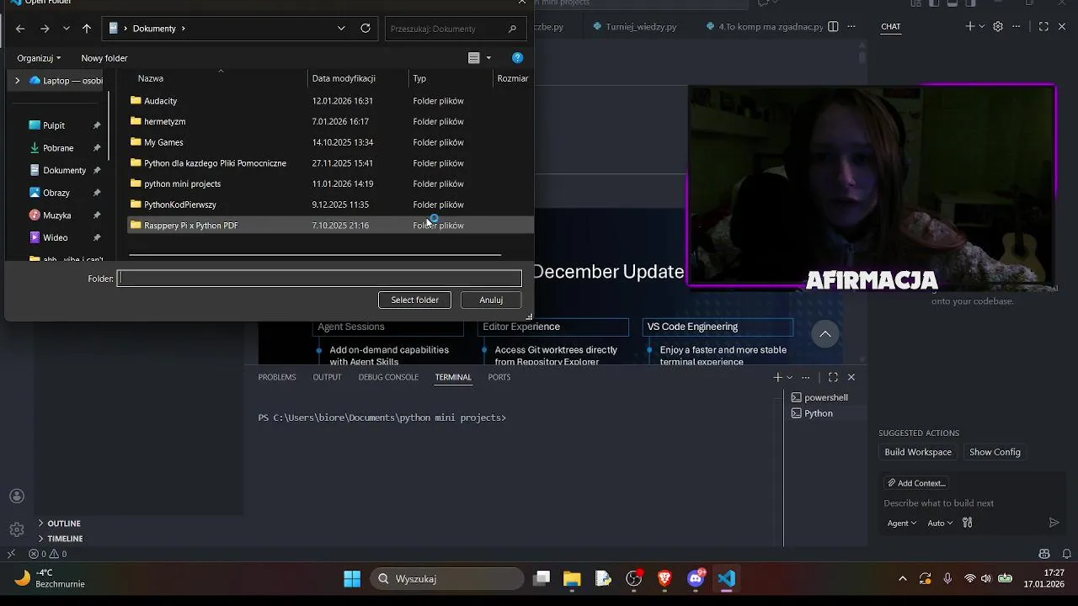Open terminal launch profile dropdown
This screenshot has height=606, width=1078.
(x=789, y=378)
